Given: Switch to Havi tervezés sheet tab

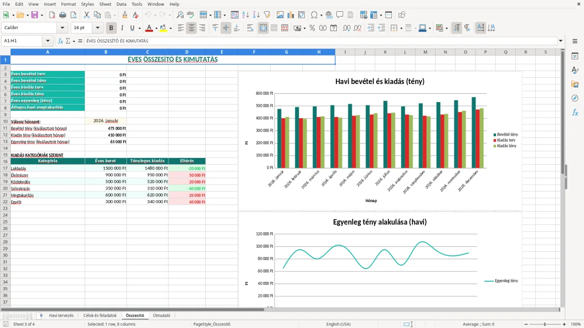Looking at the screenshot, I should tap(61, 315).
